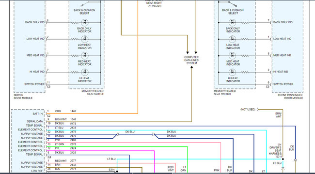Viewport: 315px width, 174px height.
Task: Click Low Heat Indicator LED in driver seat switch
Action: (x=85, y=39)
